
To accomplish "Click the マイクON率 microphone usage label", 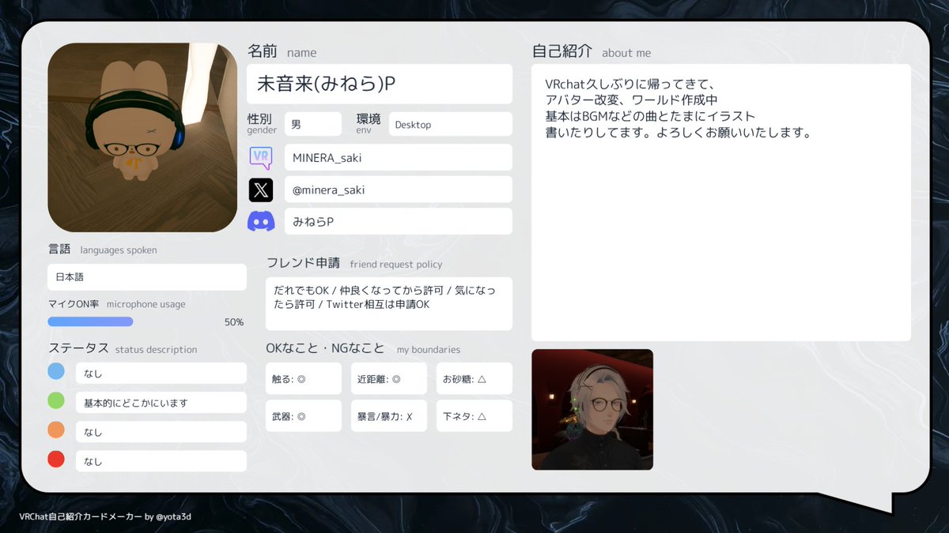I will tap(116, 304).
